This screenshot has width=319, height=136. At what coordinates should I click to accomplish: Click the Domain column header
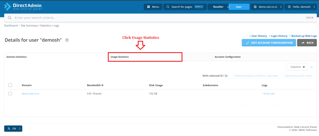pos(27,85)
